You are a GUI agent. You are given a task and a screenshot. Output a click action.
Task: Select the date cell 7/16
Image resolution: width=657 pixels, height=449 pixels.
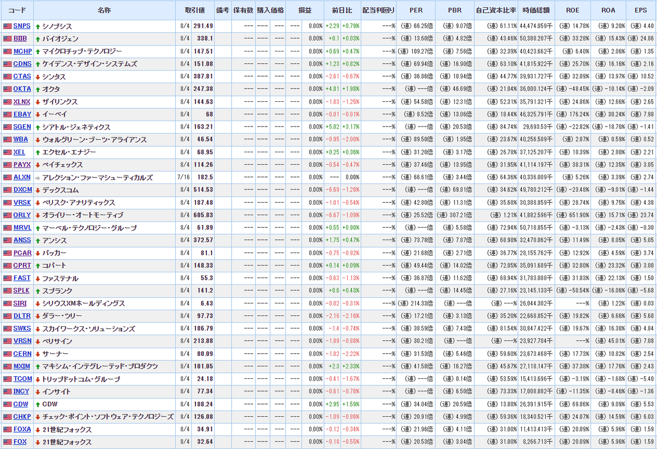tap(183, 177)
